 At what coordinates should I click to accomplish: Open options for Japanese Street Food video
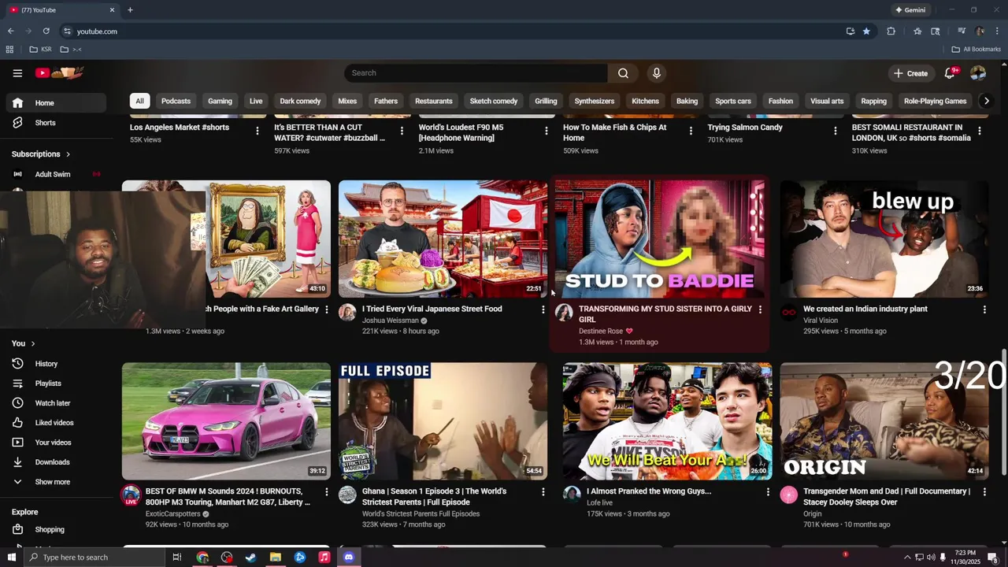tap(543, 309)
